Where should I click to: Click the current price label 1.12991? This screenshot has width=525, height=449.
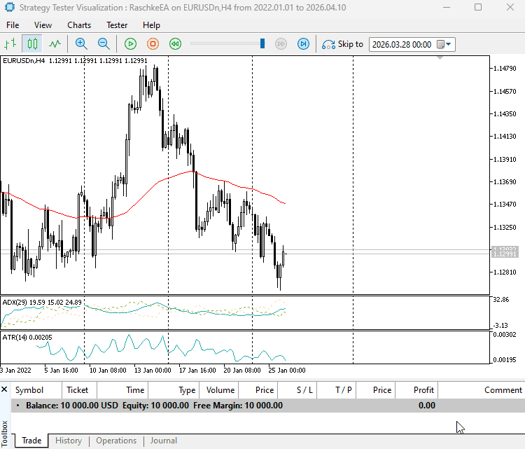[505, 254]
